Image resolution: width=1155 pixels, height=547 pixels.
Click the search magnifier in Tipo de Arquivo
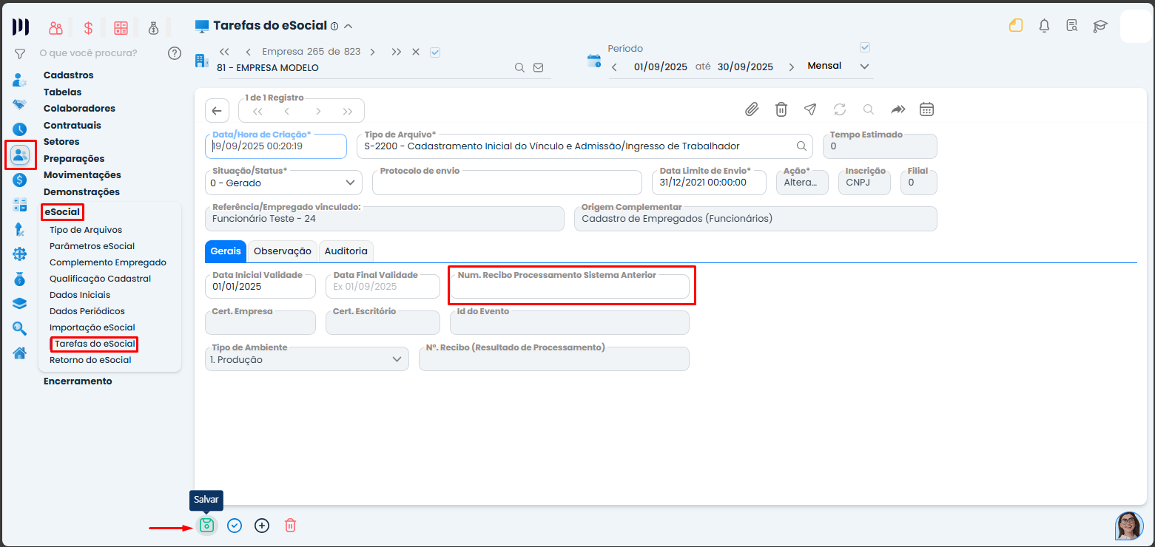coord(801,146)
